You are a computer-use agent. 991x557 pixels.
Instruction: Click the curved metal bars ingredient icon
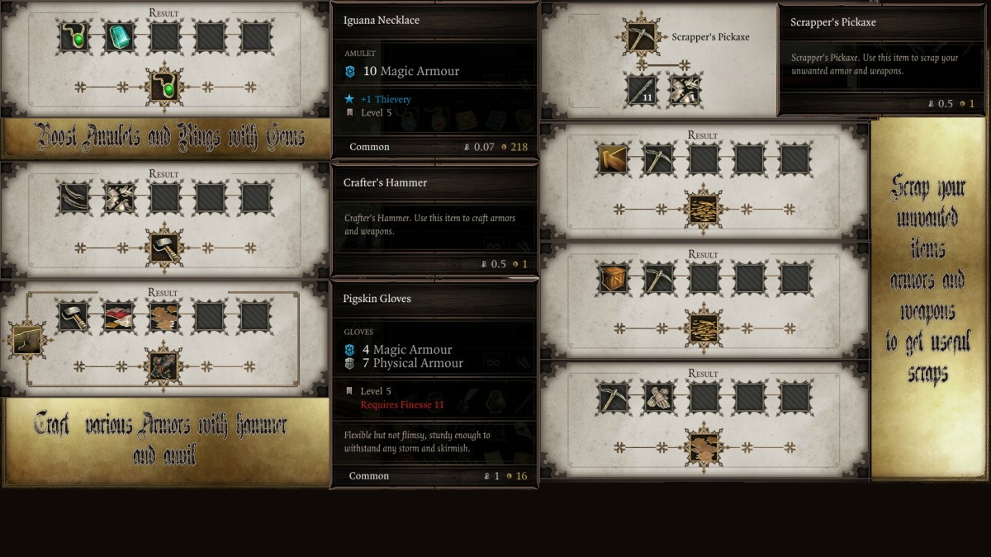(74, 199)
